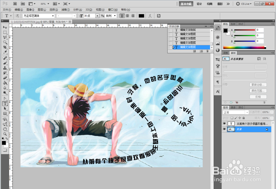The width and height of the screenshot is (276, 189).
Task: Toggle lock transparent pixels
Action: pyautogui.click(x=232, y=118)
